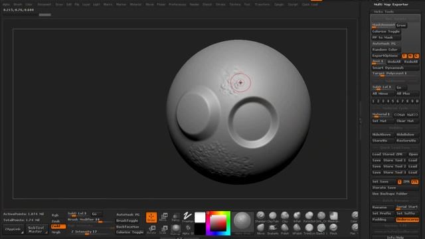Pick the Polish brush icon
Screen dimensions: 425x239
pos(285,229)
